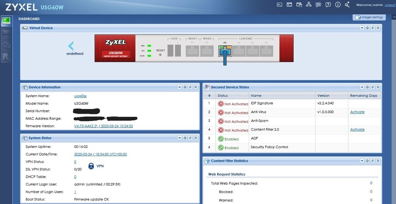Close the System Status widget
This screenshot has height=204, width=396.
[195, 138]
